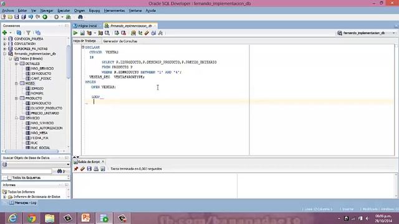Add a new connection with green plus
Image resolution: width=399 pixels, height=224 pixels.
(4, 32)
